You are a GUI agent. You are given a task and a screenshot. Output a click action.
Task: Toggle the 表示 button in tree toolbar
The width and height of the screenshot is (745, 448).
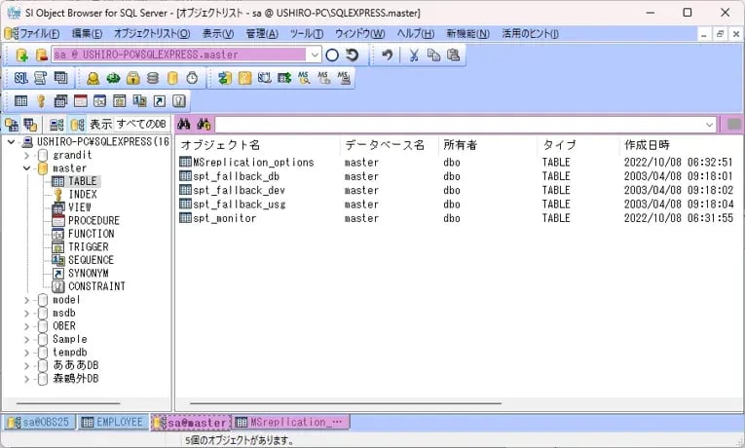100,125
